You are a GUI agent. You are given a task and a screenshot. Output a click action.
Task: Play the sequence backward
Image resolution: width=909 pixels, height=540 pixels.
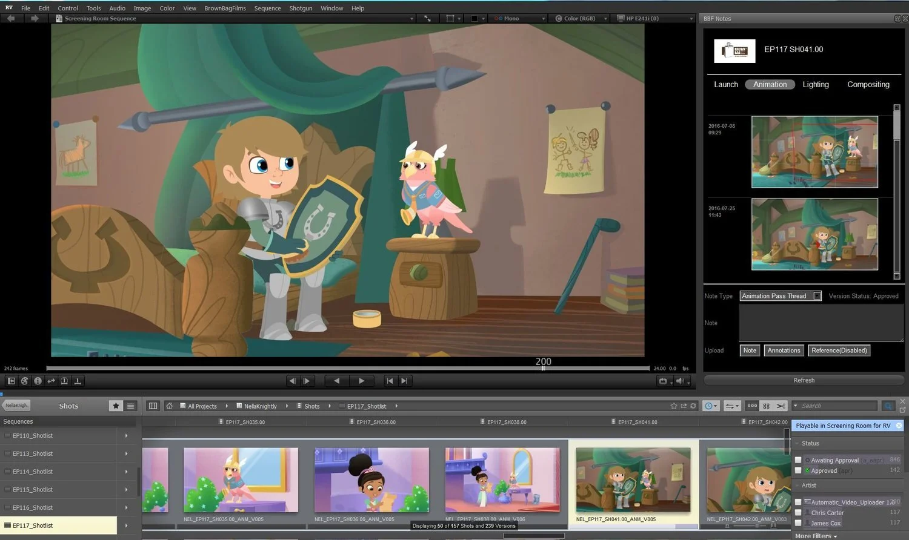click(x=337, y=381)
